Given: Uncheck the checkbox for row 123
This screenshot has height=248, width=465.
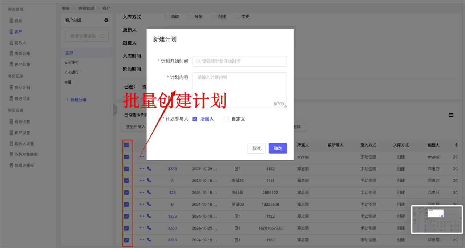Looking at the screenshot, I should 126,193.
